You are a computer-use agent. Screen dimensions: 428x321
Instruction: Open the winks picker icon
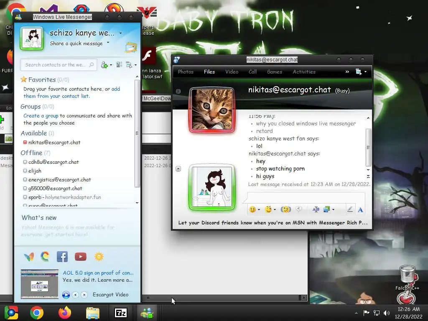tap(268, 209)
